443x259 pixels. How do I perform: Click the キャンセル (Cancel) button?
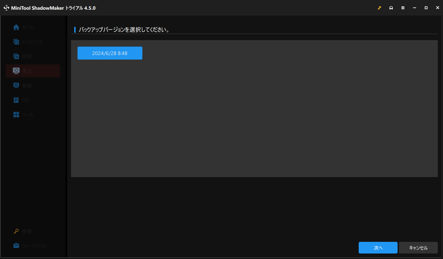(x=418, y=248)
